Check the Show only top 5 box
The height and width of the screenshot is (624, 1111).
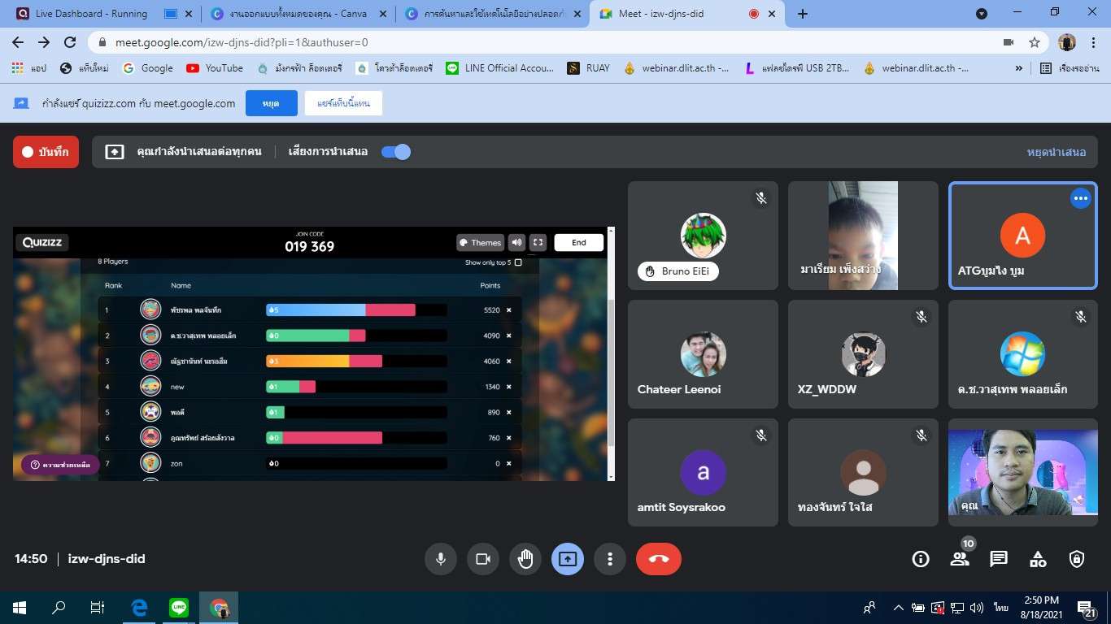518,262
